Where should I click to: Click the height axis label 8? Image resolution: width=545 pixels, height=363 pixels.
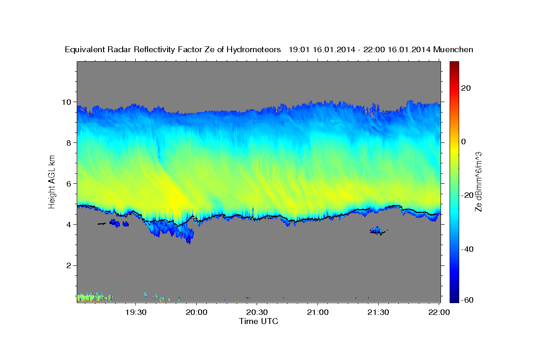(x=69, y=142)
